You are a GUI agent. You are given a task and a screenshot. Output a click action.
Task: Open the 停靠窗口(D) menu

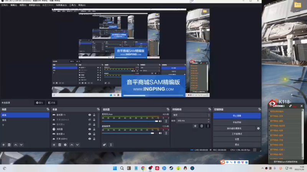[x=34, y=5]
